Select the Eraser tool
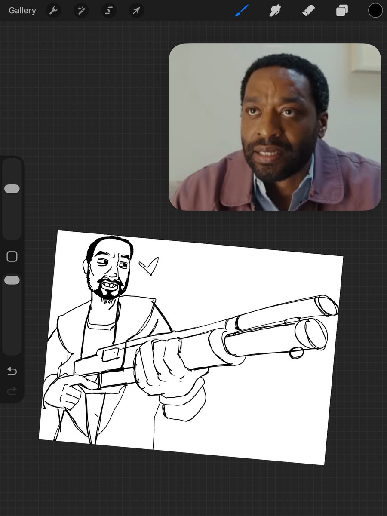The height and width of the screenshot is (516, 387). [309, 11]
